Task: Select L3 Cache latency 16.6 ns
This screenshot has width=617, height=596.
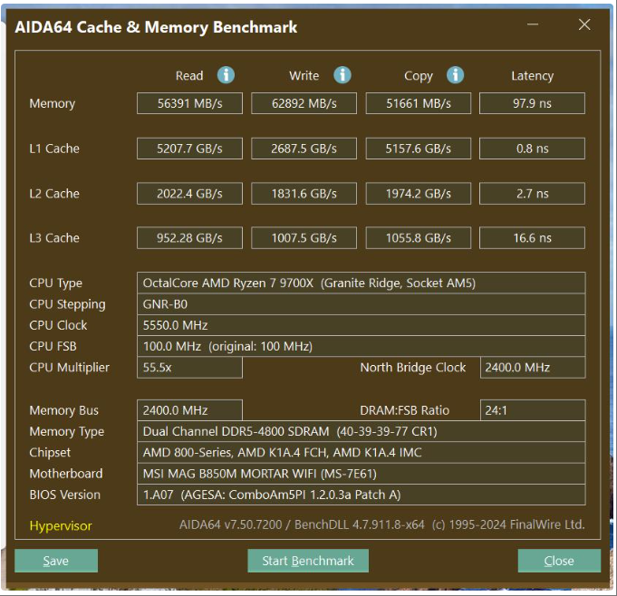Action: pyautogui.click(x=532, y=238)
